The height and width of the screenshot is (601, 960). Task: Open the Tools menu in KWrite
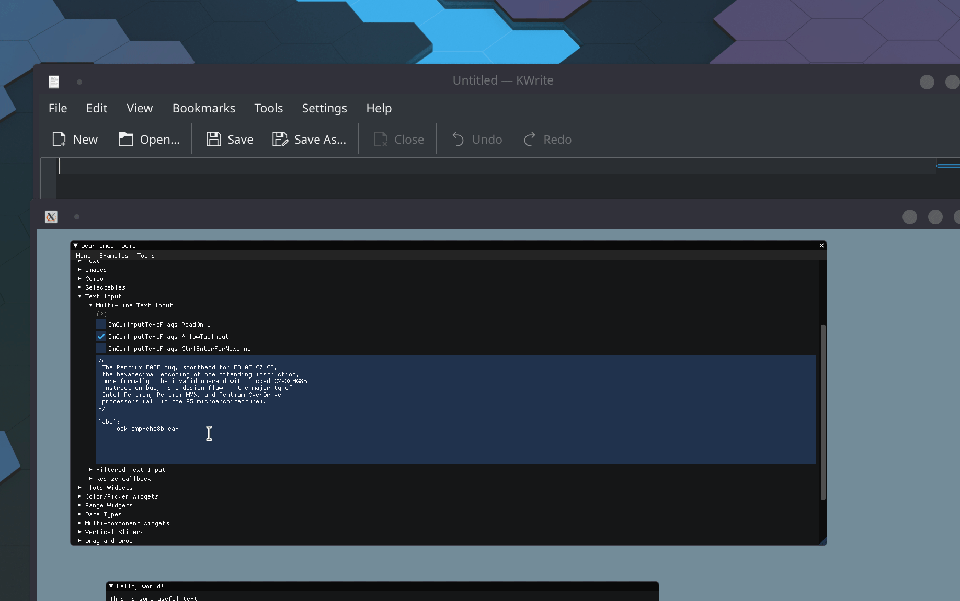coord(269,108)
